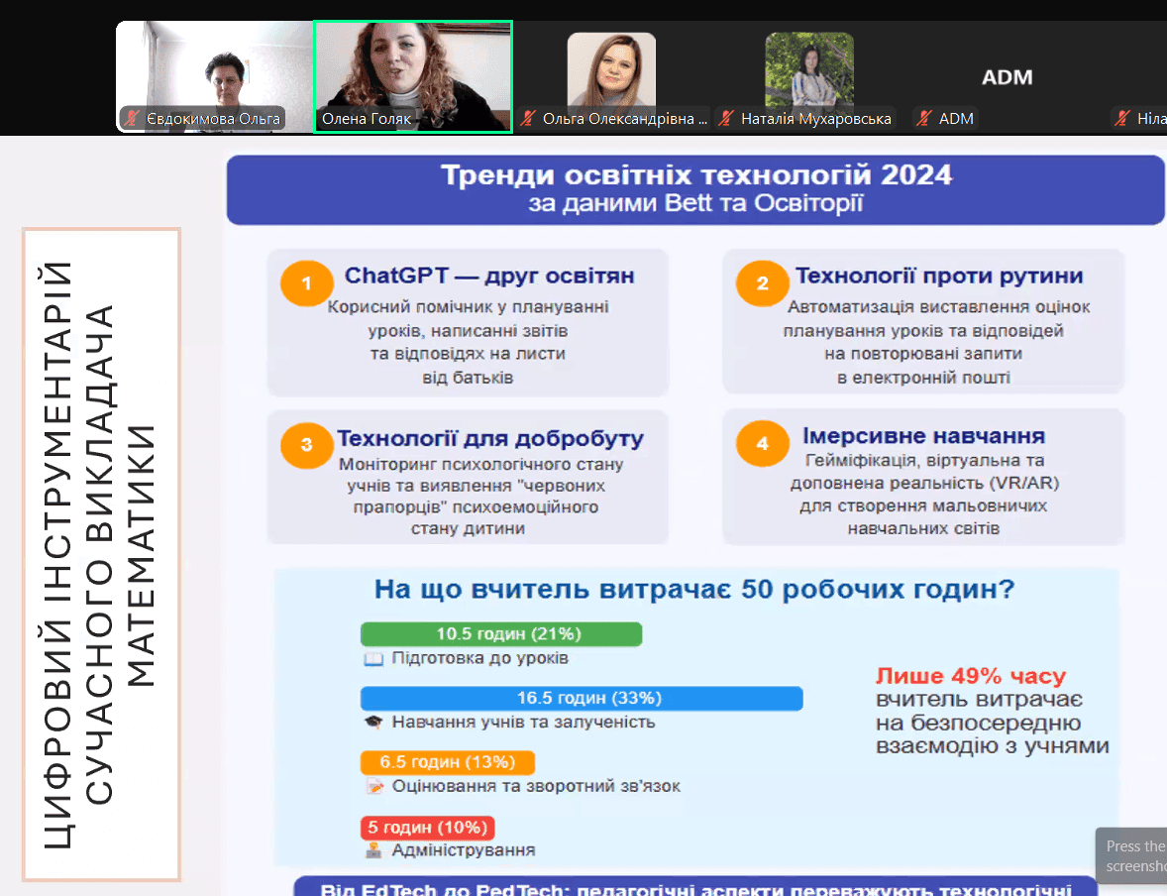Viewport: 1167px width, 896px height.
Task: Click the text доповнена реальність (VR/AR)
Action: point(924,483)
